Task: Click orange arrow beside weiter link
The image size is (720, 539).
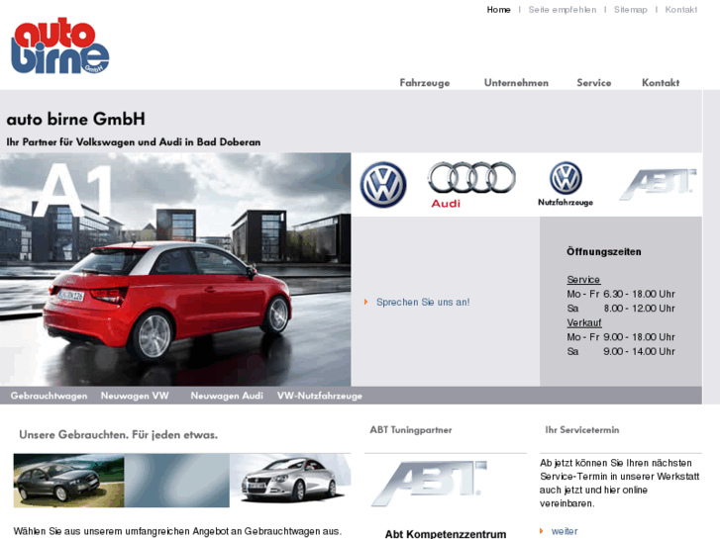Action: click(x=542, y=531)
